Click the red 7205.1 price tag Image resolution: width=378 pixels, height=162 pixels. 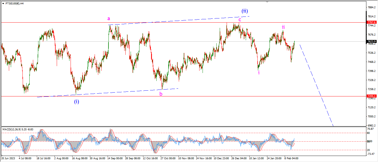(x=371, y=96)
